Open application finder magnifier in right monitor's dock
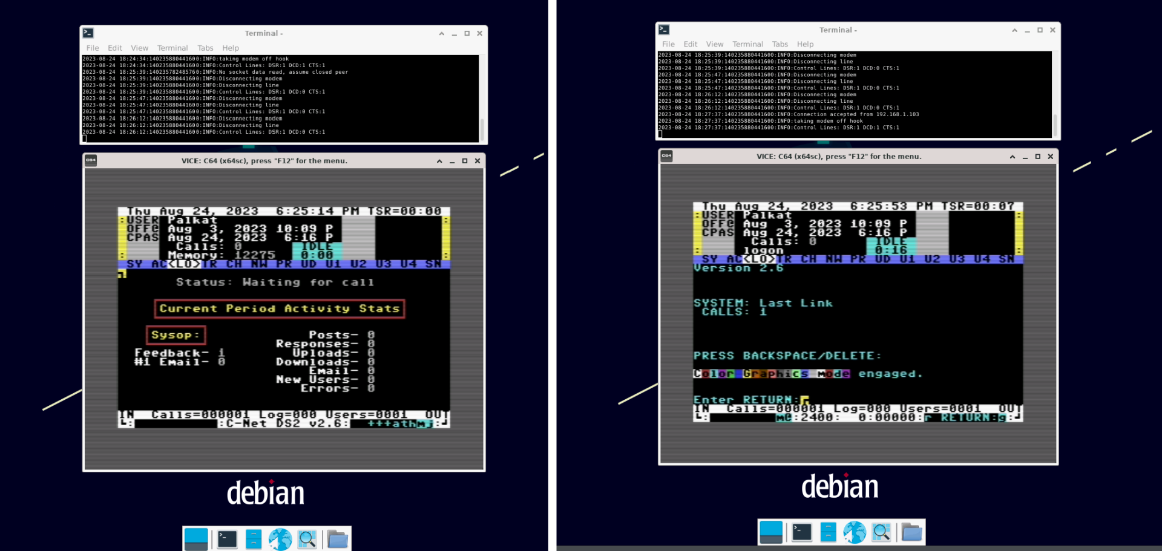 coord(881,532)
